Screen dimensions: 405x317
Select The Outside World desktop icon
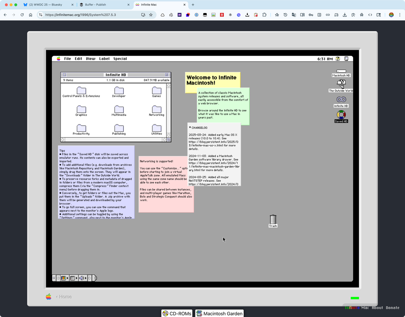click(x=341, y=86)
